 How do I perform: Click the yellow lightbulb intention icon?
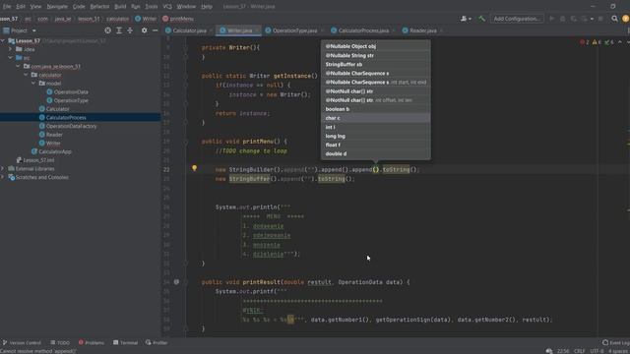[195, 168]
